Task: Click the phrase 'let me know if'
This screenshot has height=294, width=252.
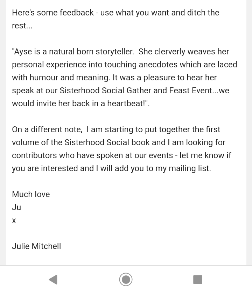Action: point(205,155)
